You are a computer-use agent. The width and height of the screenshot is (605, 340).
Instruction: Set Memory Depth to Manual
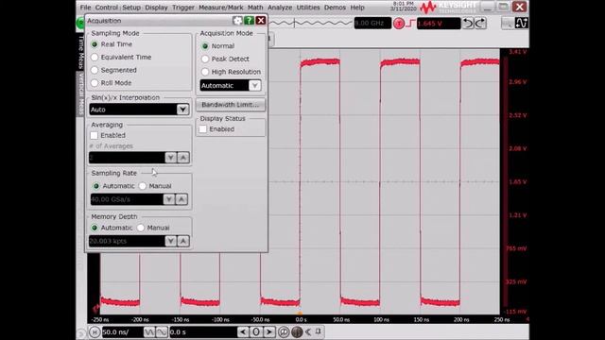pyautogui.click(x=141, y=228)
